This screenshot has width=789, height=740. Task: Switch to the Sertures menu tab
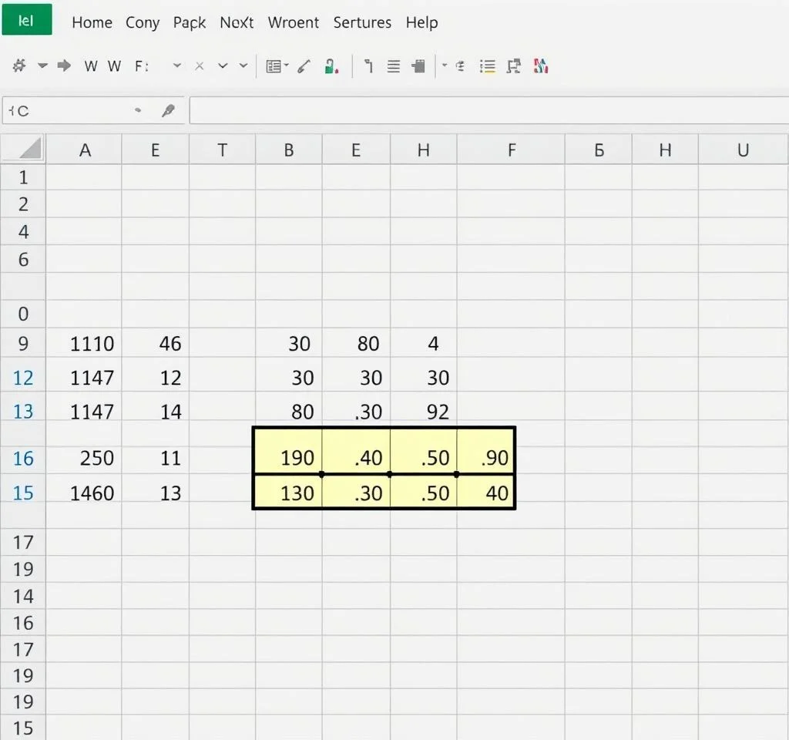coord(364,22)
